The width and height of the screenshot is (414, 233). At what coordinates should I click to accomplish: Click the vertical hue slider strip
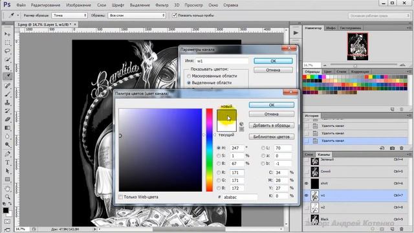(209, 150)
